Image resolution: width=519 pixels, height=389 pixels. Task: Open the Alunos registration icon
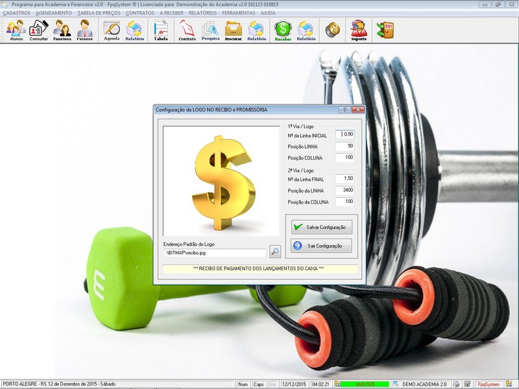(x=16, y=30)
